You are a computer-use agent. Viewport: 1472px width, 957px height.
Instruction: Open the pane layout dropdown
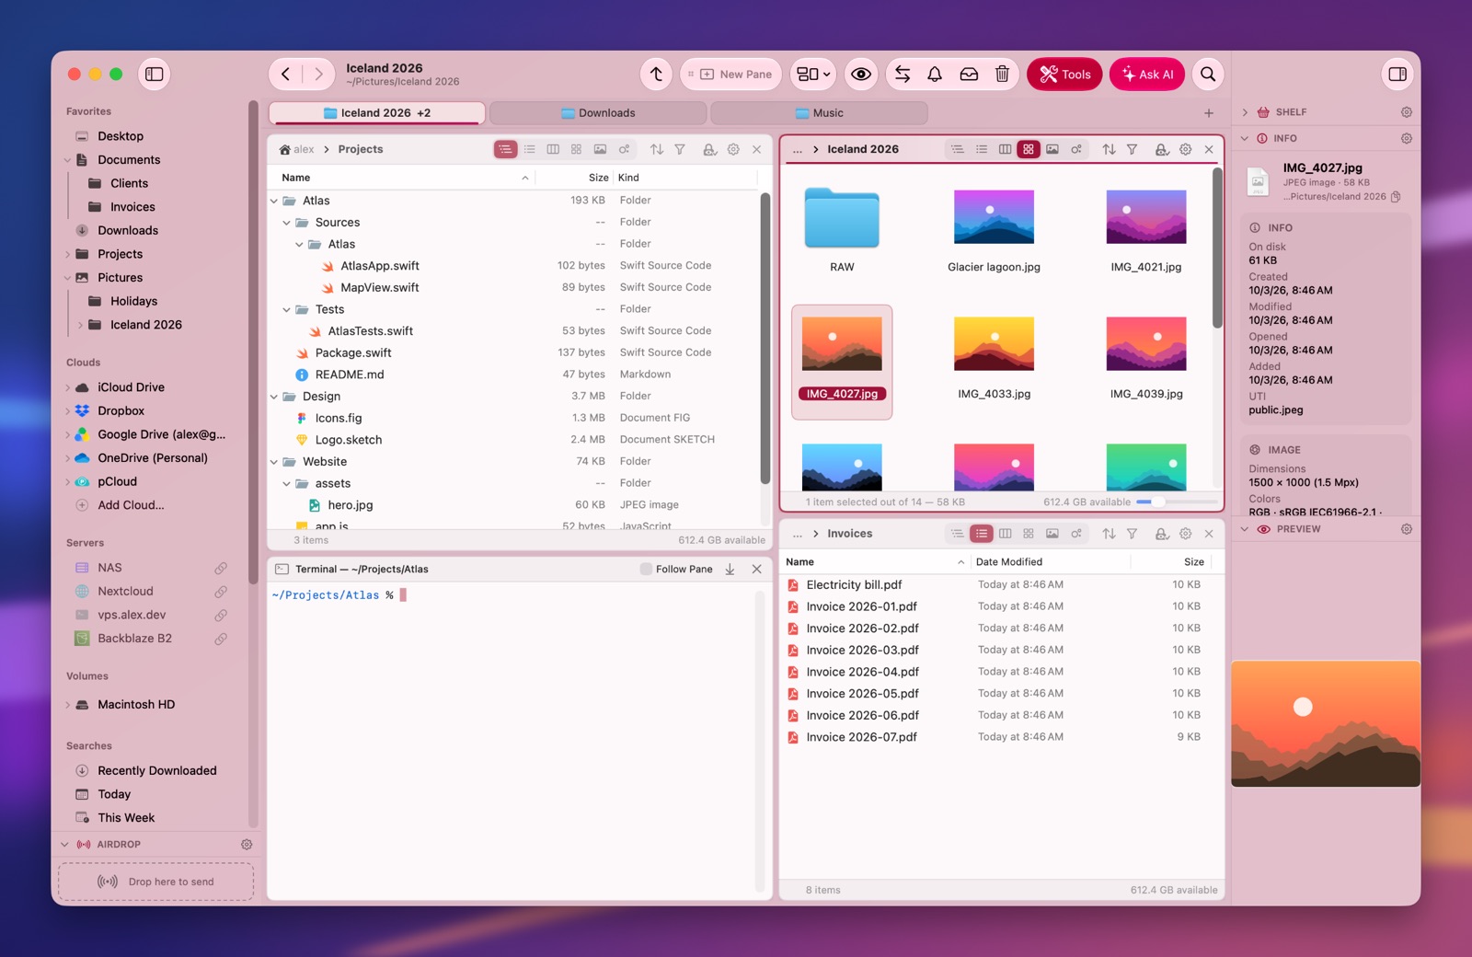[x=813, y=75]
